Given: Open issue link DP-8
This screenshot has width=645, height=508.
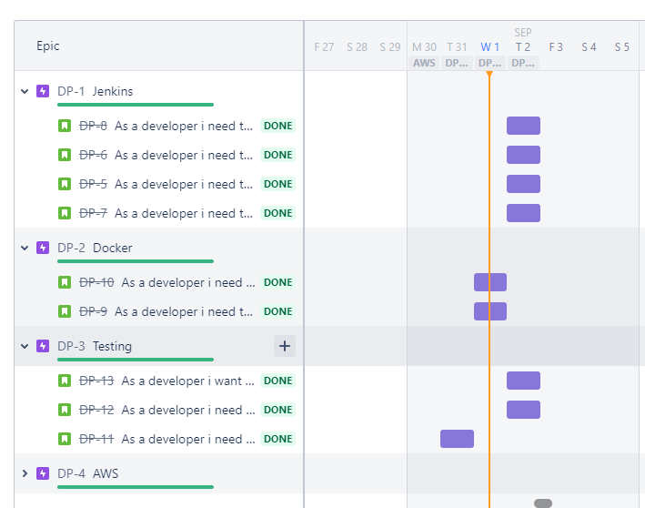Looking at the screenshot, I should click(x=93, y=126).
